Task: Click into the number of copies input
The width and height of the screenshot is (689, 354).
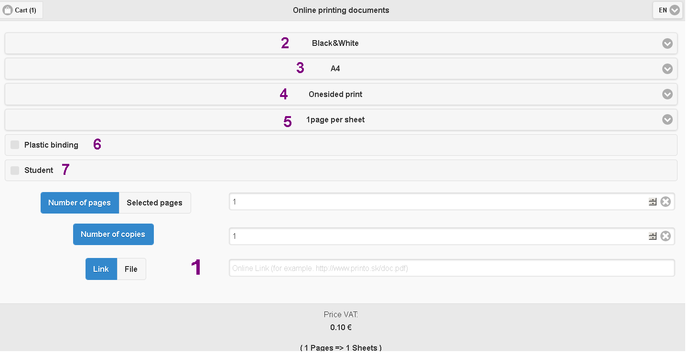Action: pos(438,236)
